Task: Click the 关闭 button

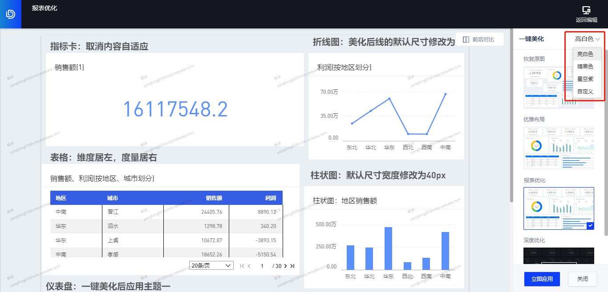Action: point(582,279)
